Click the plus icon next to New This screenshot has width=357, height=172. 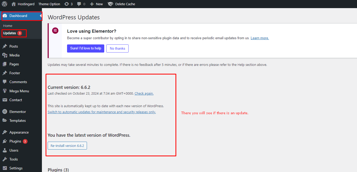[92, 4]
